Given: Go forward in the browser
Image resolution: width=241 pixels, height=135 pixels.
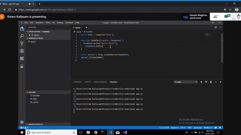Looking at the screenshot, I should point(4,10).
